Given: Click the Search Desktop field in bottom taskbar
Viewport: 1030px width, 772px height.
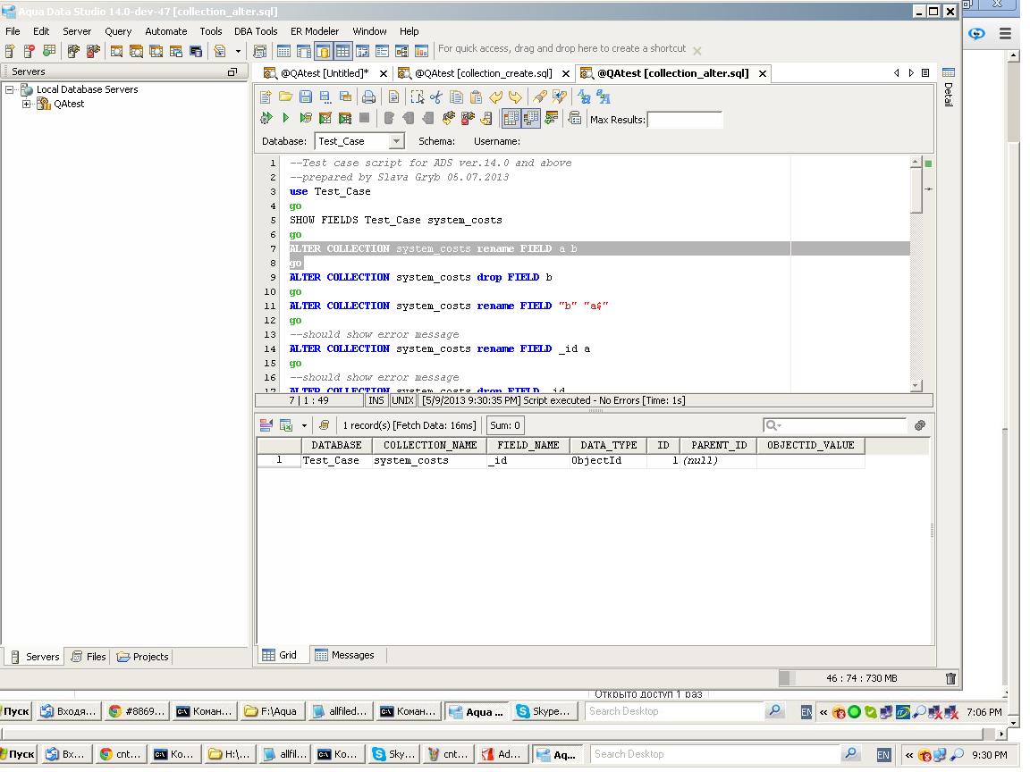Looking at the screenshot, I should (715, 753).
